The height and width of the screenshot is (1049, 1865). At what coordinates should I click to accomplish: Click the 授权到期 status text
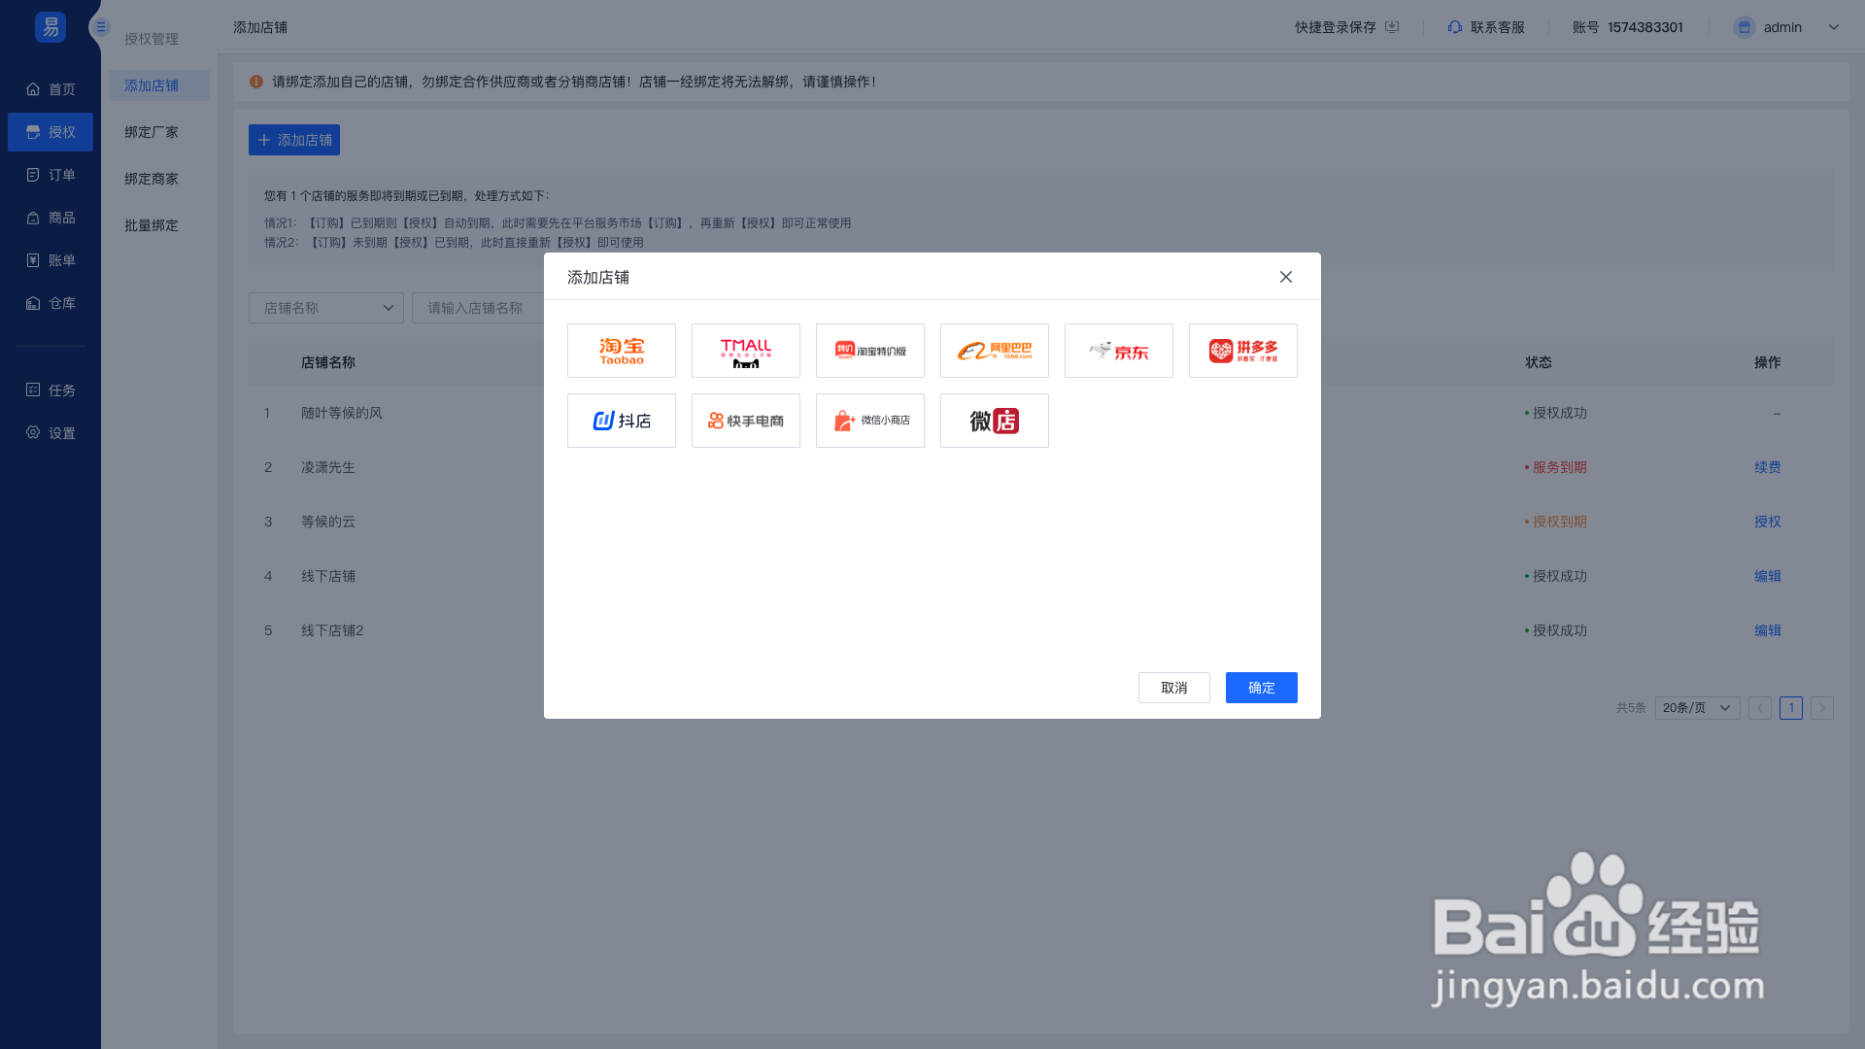[x=1560, y=522]
